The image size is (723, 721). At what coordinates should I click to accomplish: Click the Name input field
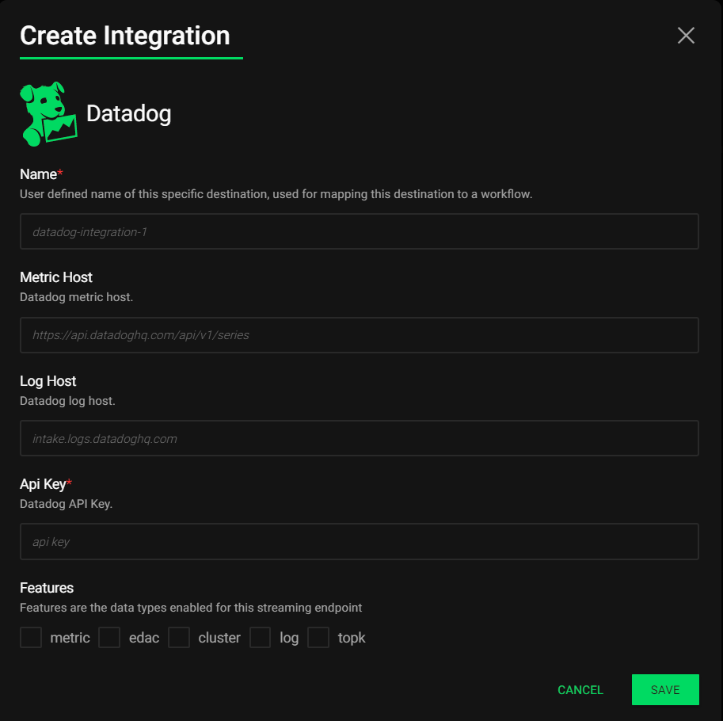click(360, 231)
